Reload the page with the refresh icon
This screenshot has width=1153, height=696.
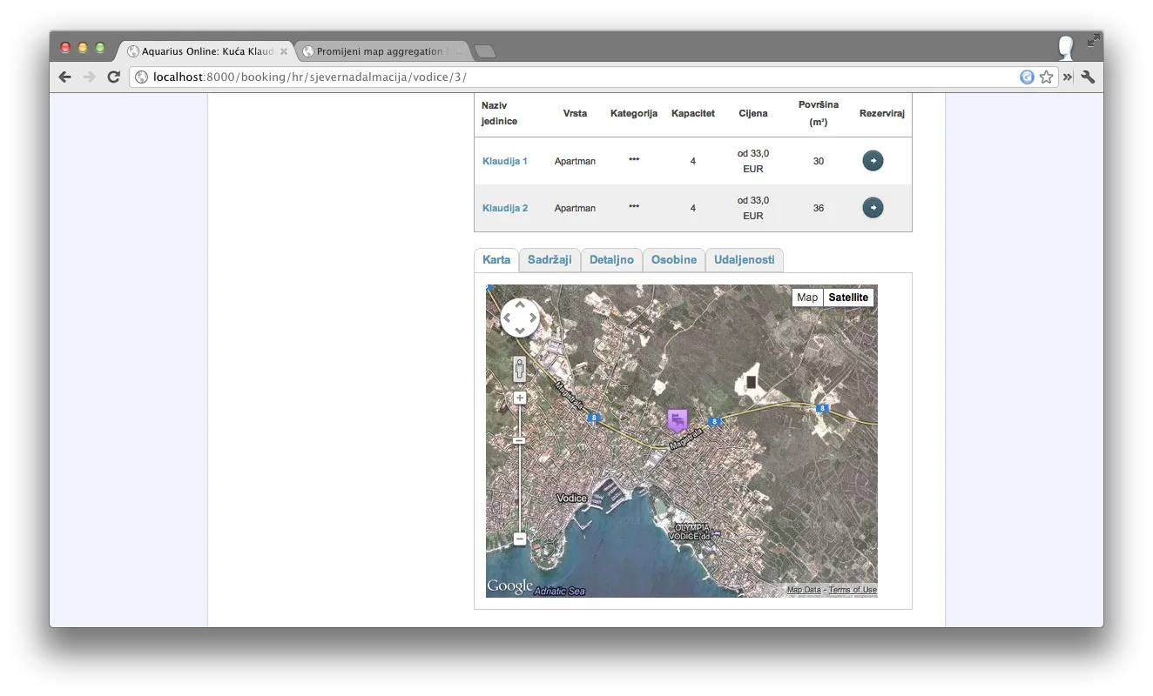tap(113, 77)
